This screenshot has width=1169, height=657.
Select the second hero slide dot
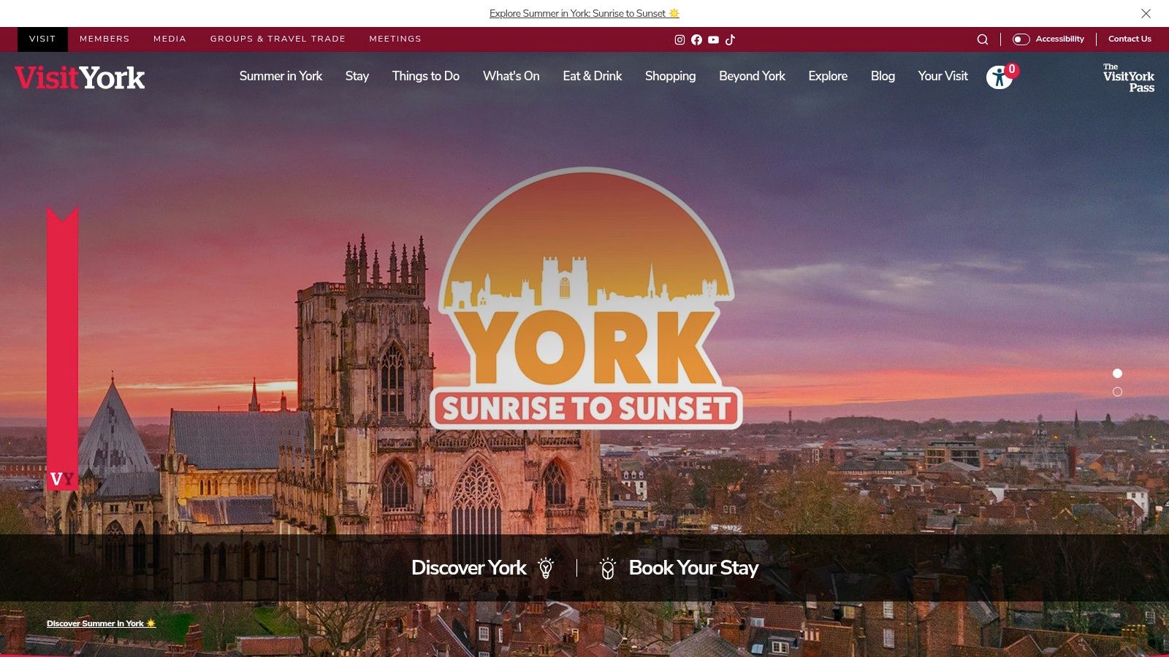(1117, 392)
